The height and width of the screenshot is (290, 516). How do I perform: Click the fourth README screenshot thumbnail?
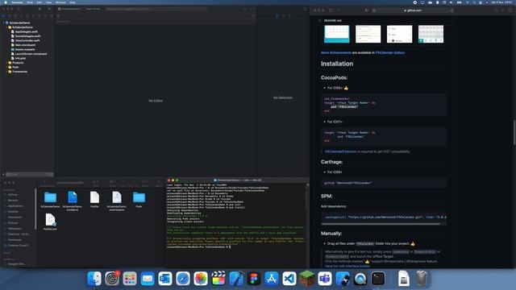click(x=431, y=34)
